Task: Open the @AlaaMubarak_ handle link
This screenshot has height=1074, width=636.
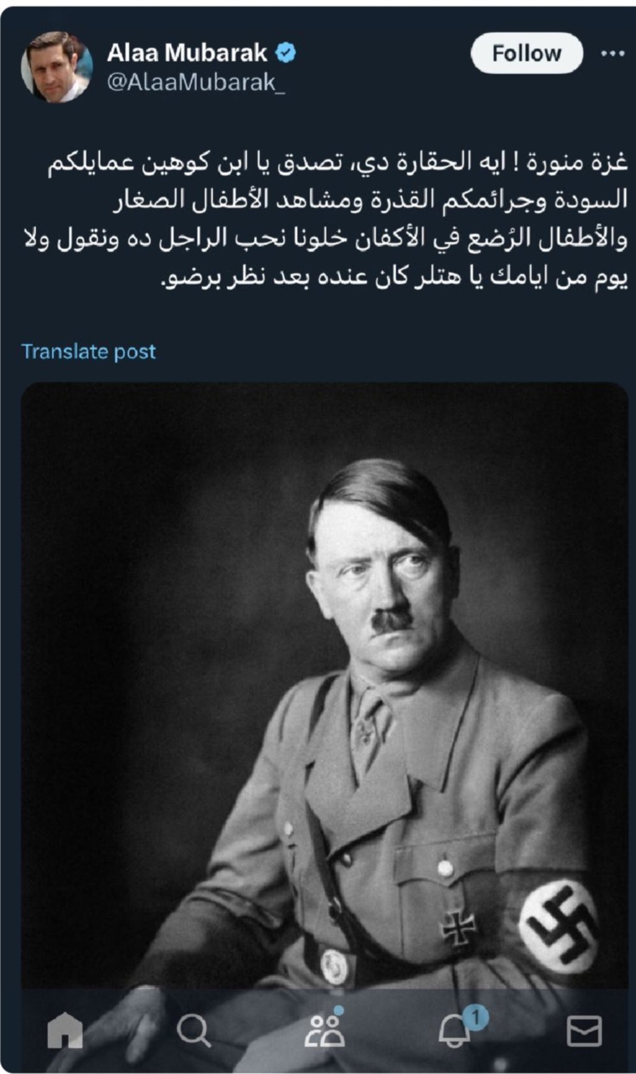Action: click(x=196, y=82)
